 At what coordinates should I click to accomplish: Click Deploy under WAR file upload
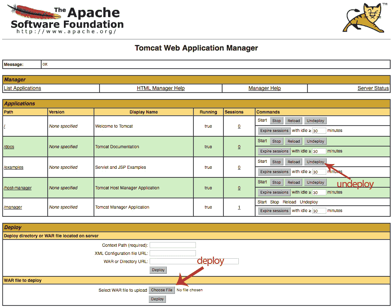tap(157, 299)
